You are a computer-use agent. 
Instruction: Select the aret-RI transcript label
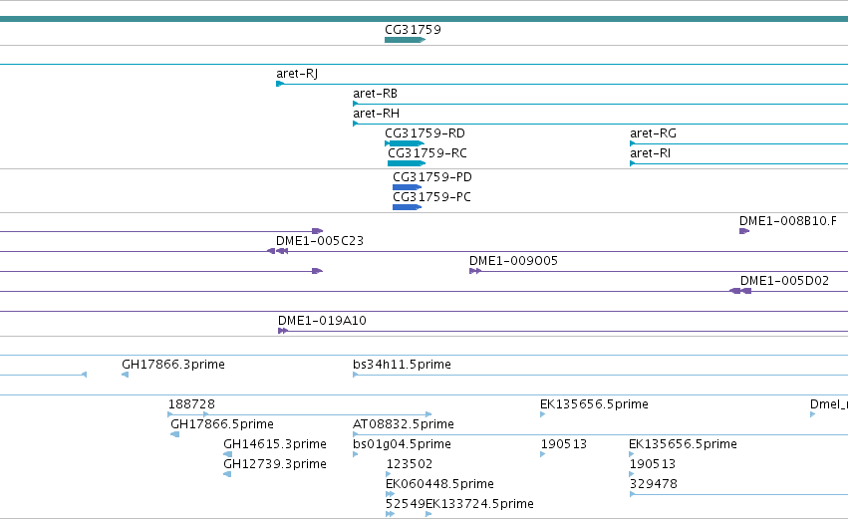(x=650, y=153)
